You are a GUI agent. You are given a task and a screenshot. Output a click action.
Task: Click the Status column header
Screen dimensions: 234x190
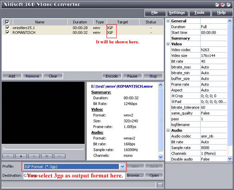(x=151, y=22)
